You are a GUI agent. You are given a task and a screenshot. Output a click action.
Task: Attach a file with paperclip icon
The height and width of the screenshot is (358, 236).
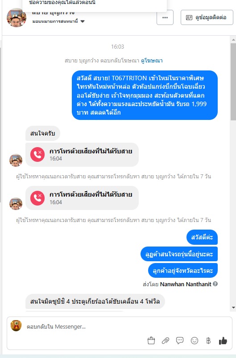click(x=166, y=341)
